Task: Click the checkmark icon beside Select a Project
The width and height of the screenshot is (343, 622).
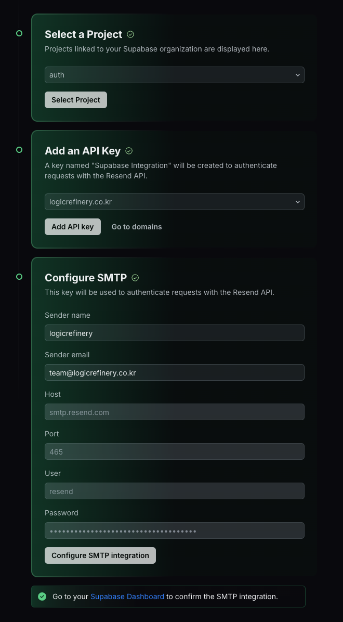Action: click(x=130, y=34)
